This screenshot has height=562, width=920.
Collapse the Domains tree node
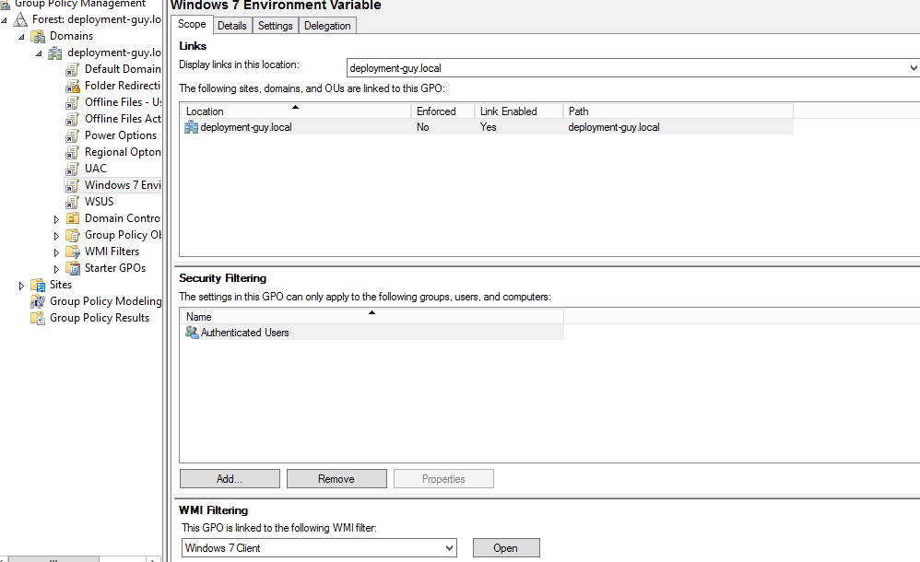22,36
